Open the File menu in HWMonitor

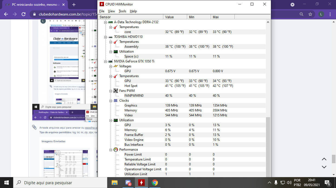(x=102, y=11)
